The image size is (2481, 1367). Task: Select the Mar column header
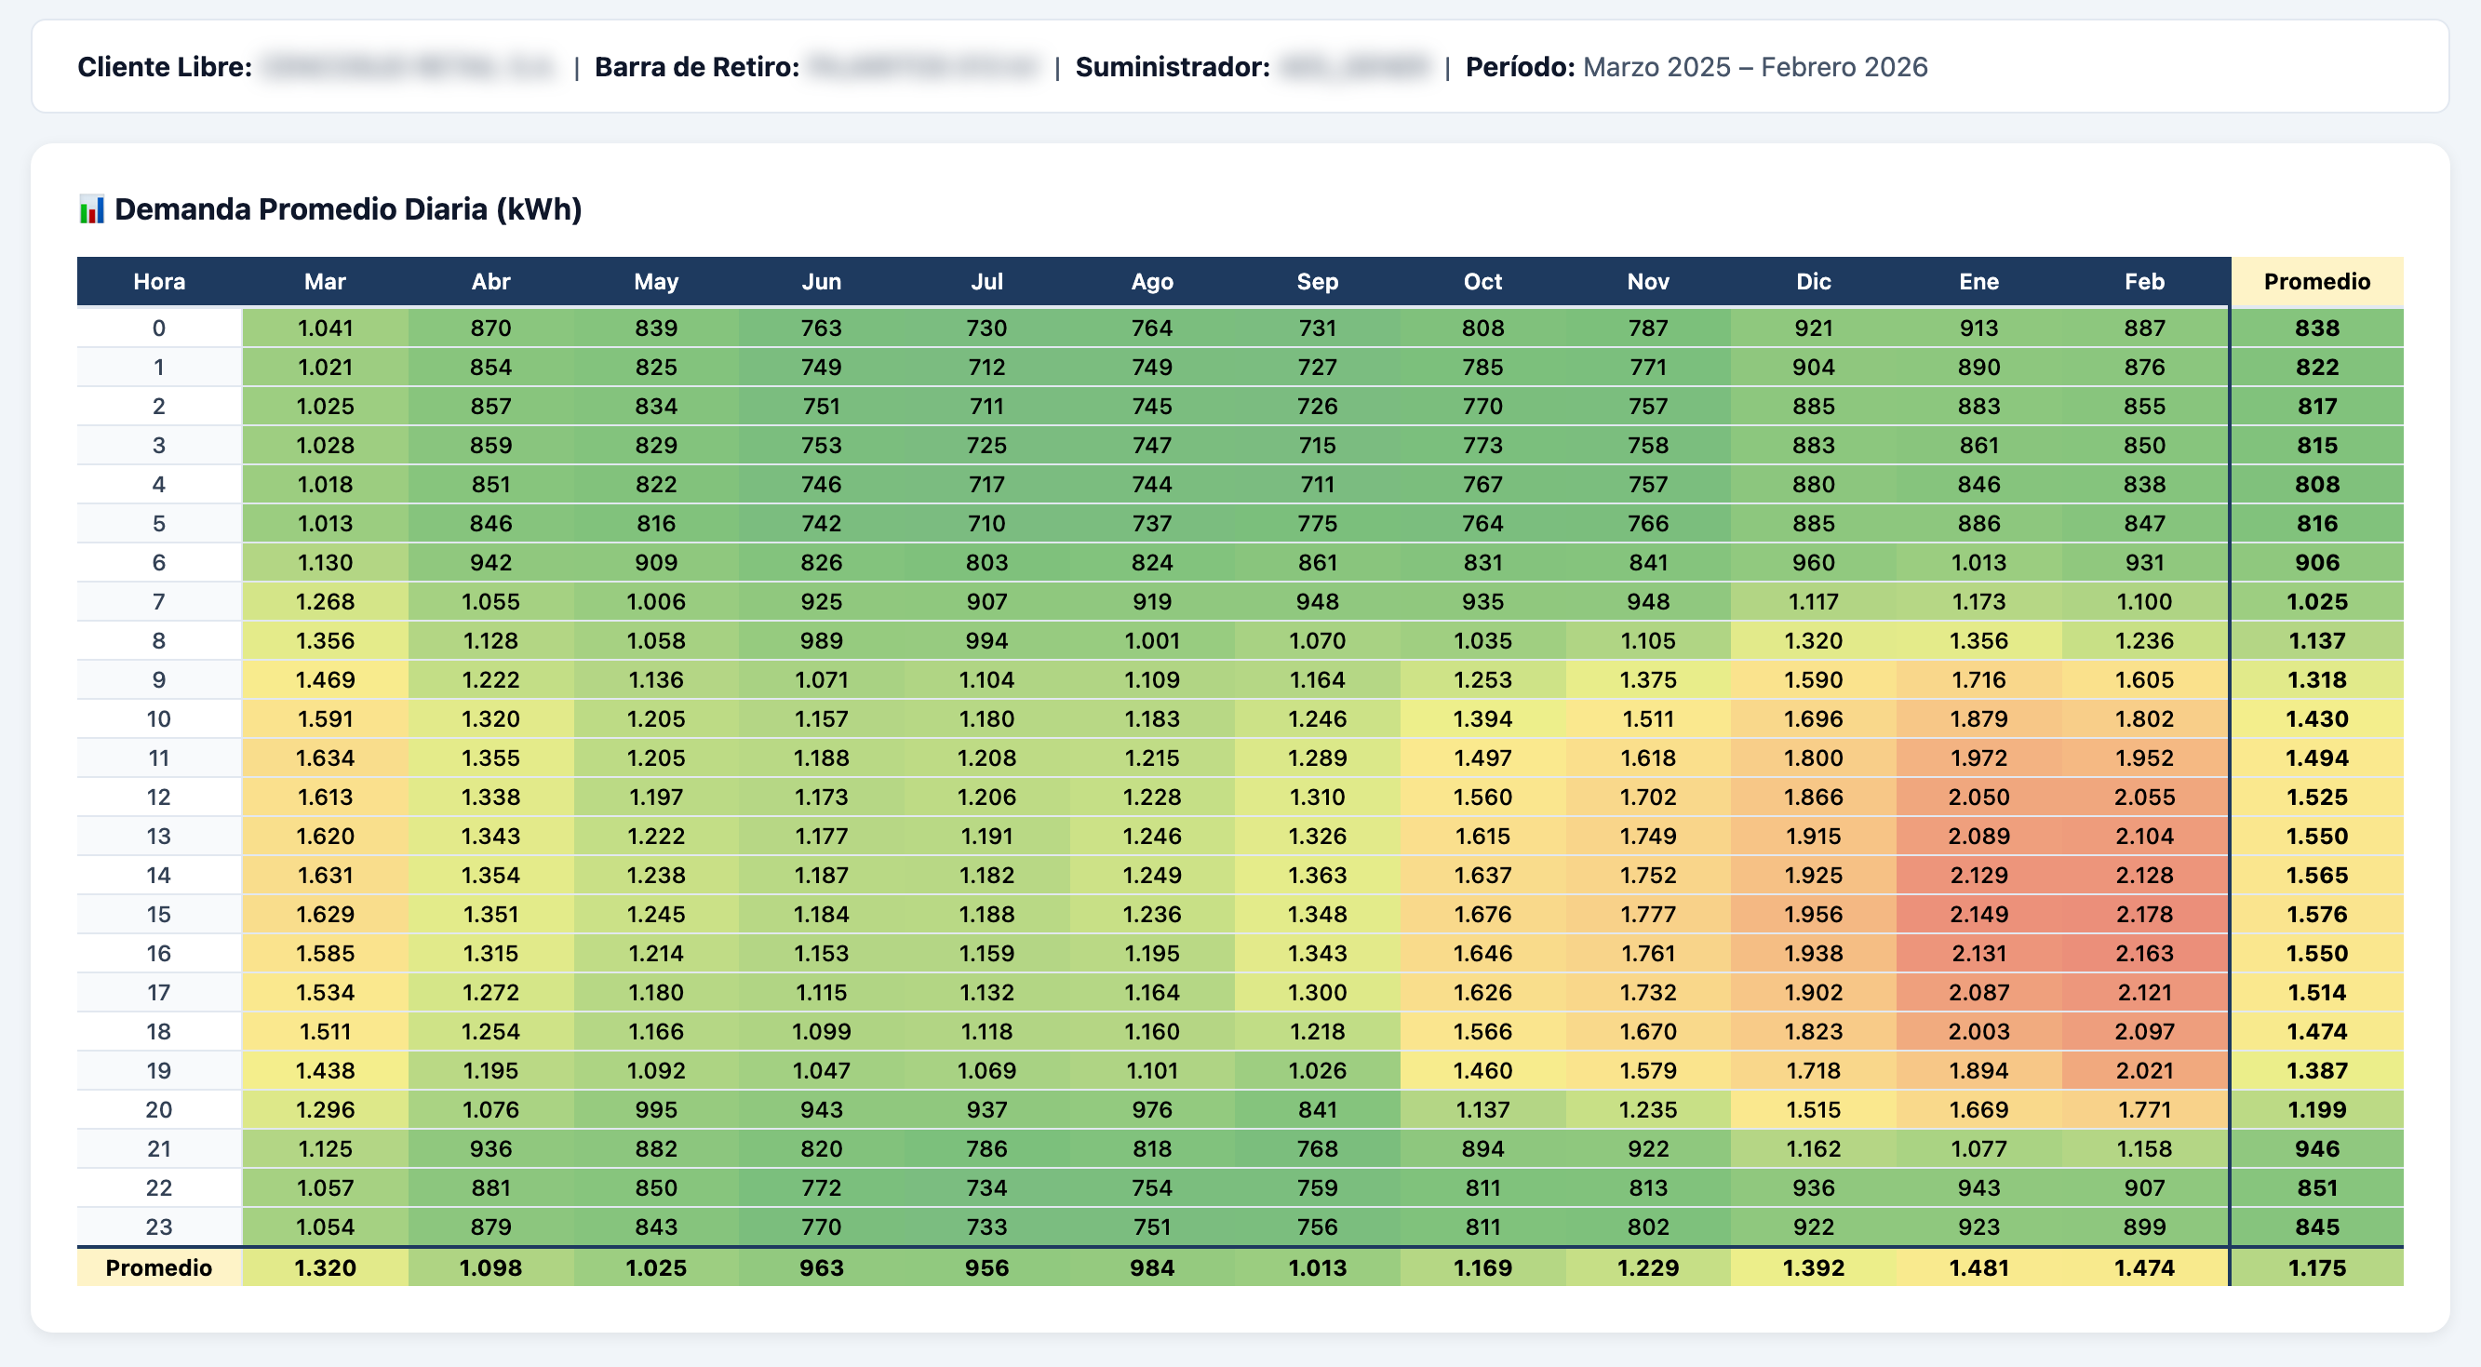[326, 281]
